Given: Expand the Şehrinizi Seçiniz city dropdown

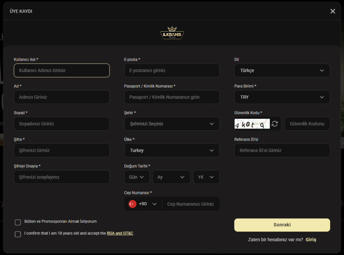Looking at the screenshot, I should tap(172, 124).
